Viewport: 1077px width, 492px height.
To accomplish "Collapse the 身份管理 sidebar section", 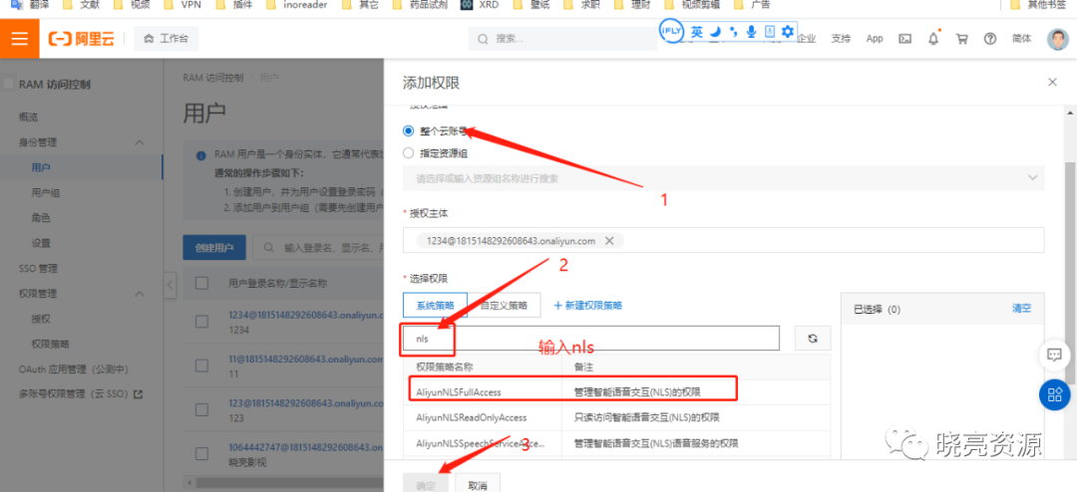I will 139,142.
